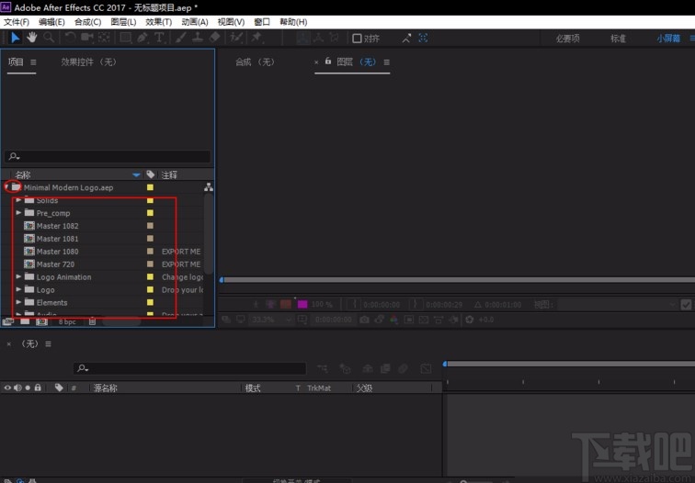Open the 效果(T) menu
Viewport: 695px width, 483px height.
pyautogui.click(x=159, y=22)
